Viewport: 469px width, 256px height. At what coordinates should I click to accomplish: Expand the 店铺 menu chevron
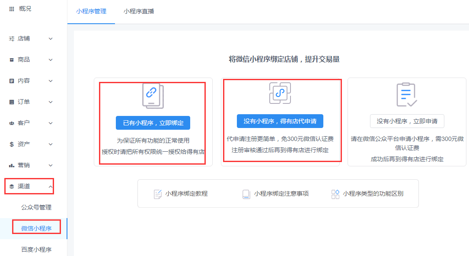coord(51,39)
